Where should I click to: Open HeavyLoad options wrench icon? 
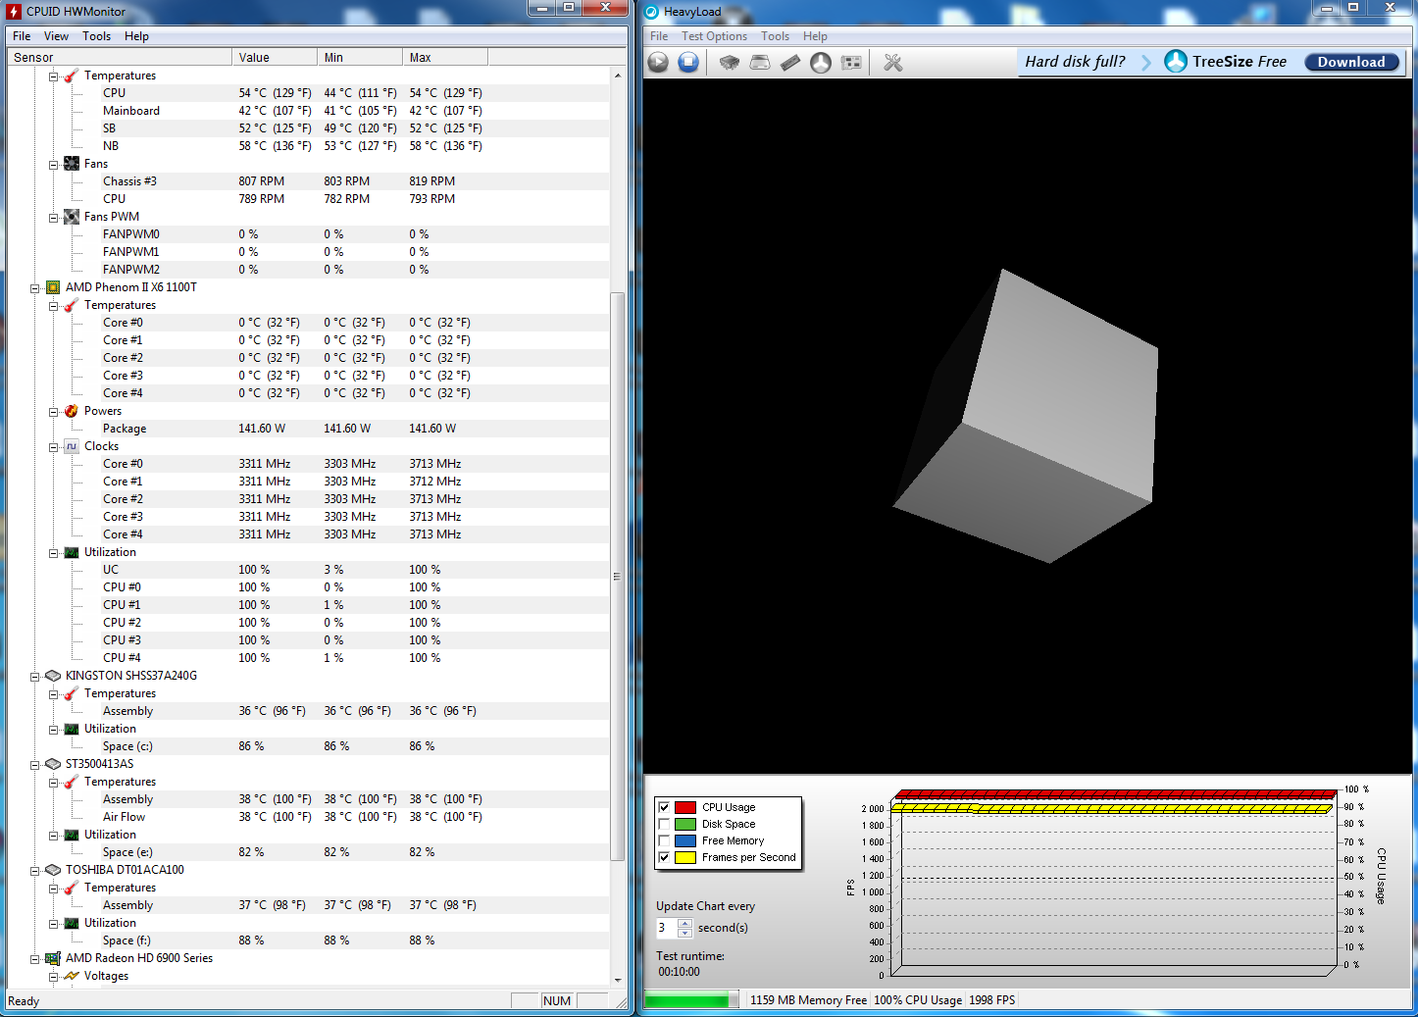tap(892, 63)
